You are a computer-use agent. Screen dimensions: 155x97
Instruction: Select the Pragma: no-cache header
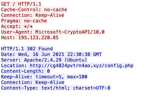24,21
